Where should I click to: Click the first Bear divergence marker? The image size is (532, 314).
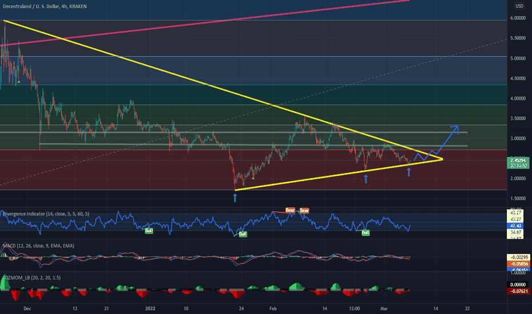coord(290,210)
